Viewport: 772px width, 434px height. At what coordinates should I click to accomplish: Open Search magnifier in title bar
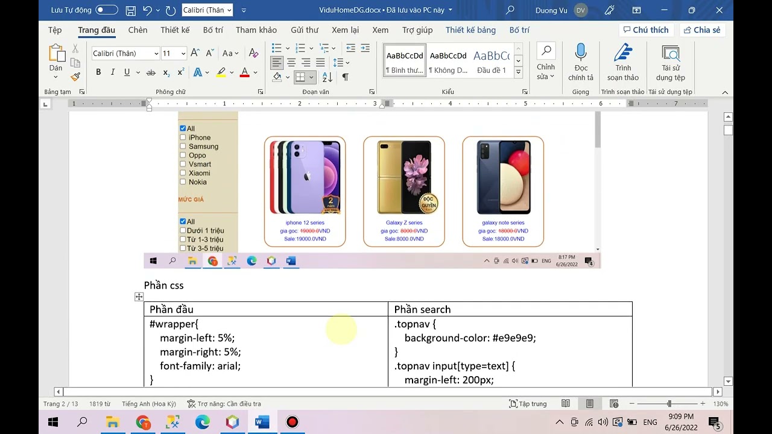510,10
